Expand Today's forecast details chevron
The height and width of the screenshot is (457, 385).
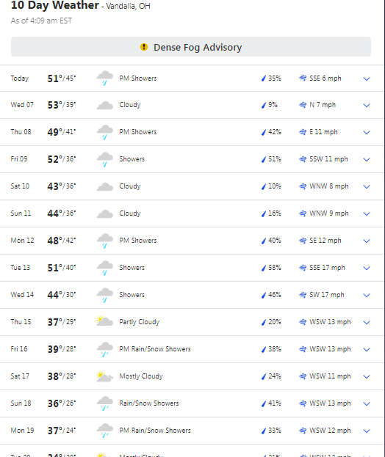tap(367, 78)
